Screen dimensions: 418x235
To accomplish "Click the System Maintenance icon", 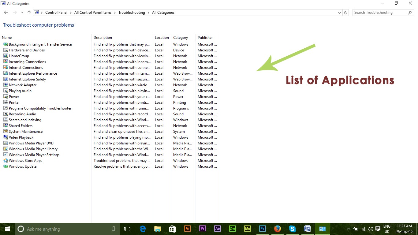I will 6,132.
